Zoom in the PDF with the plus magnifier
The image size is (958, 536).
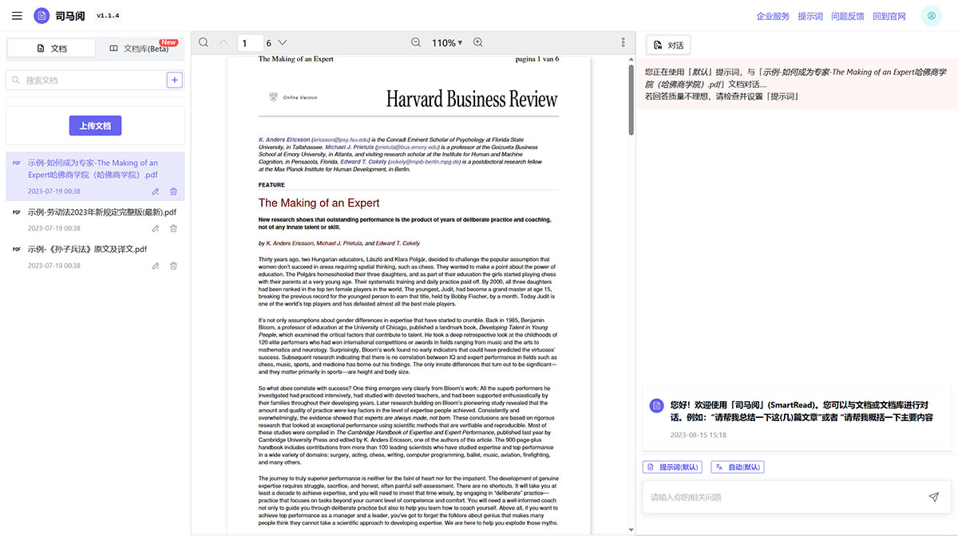point(477,42)
